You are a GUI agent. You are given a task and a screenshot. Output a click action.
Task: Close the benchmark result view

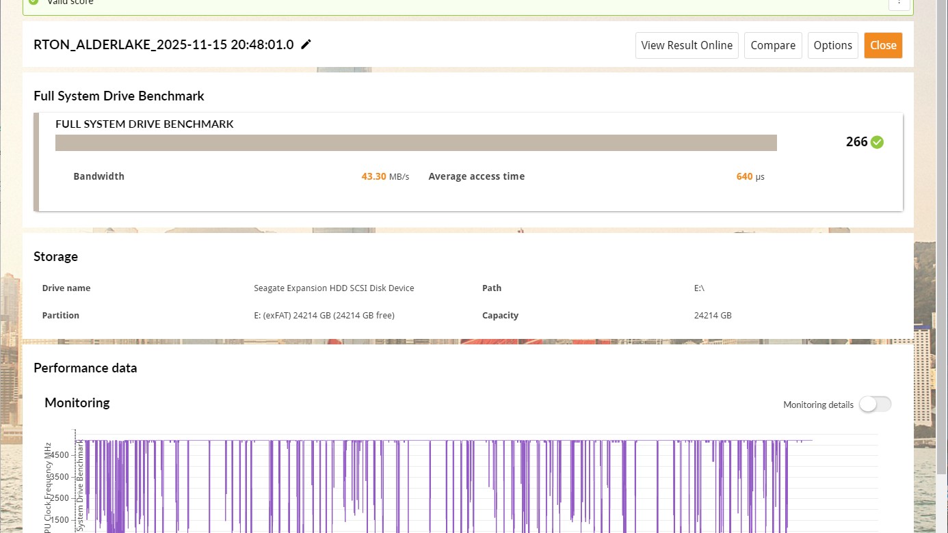883,45
